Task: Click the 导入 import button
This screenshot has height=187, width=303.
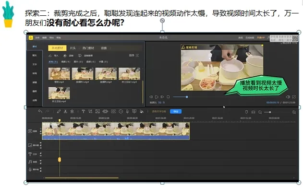Action: click(x=53, y=56)
